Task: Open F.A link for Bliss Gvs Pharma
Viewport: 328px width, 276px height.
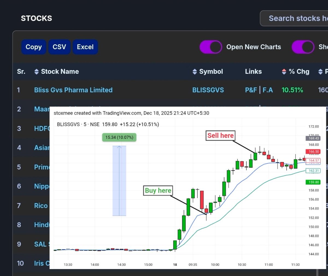Action: [268, 90]
